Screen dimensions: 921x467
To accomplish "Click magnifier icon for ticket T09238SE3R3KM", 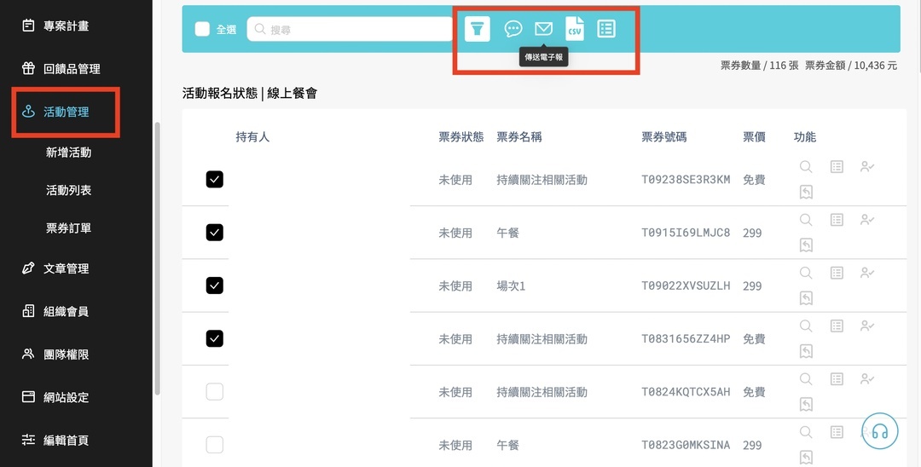I will coord(806,167).
